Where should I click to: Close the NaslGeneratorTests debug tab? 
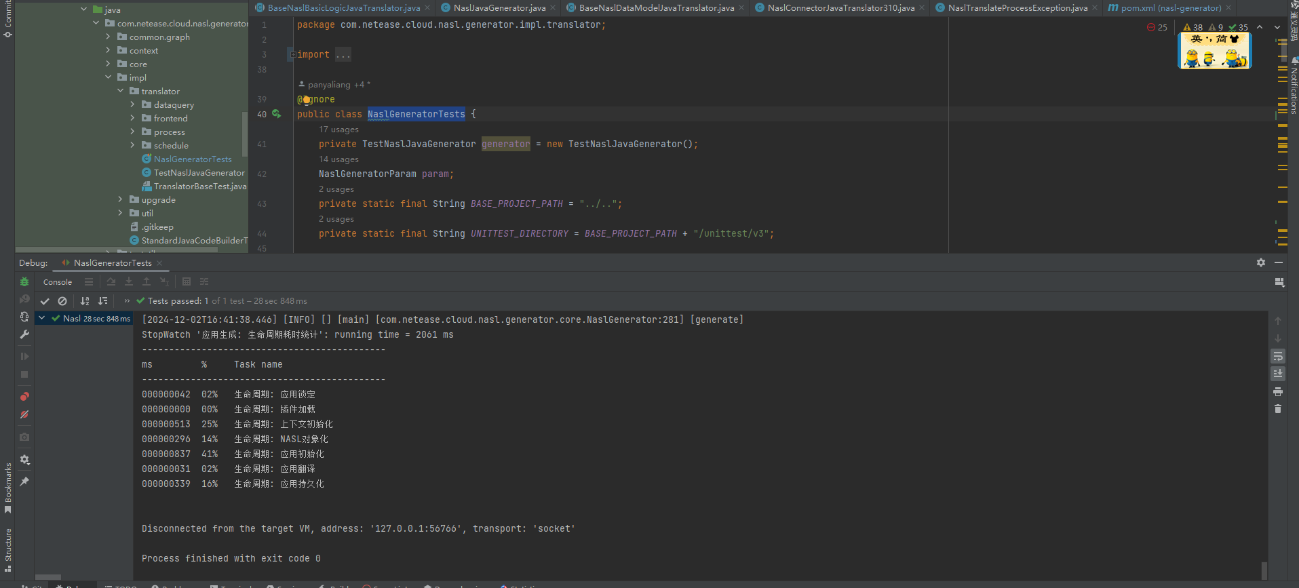[159, 263]
